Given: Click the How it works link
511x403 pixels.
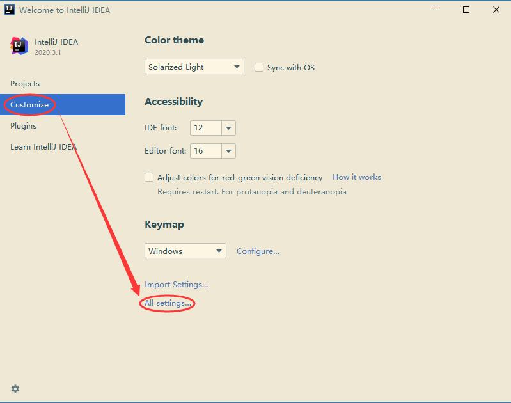Looking at the screenshot, I should pos(356,177).
